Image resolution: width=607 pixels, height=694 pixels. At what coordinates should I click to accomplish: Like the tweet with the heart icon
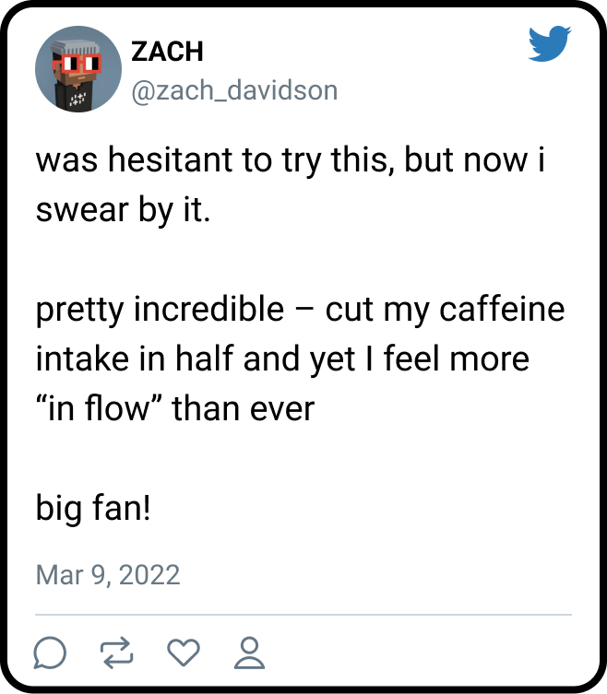point(184,653)
